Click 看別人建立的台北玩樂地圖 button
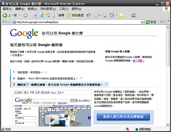 coord(123,117)
